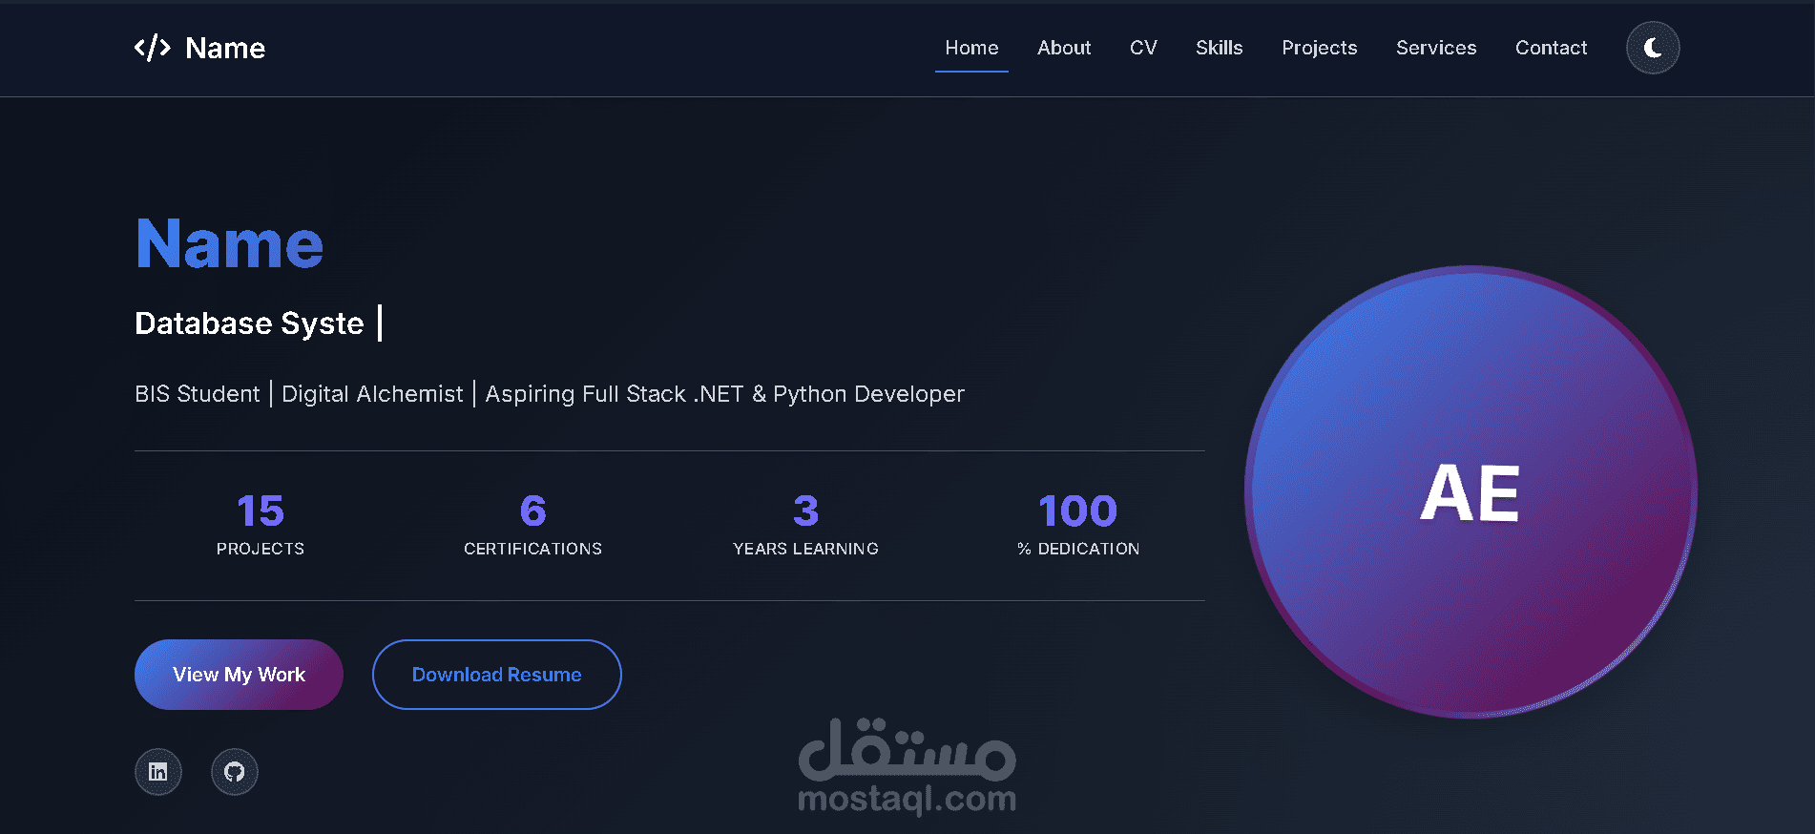Viewport: 1815px width, 834px height.
Task: Open the GitHub profile icon
Action: (x=235, y=772)
